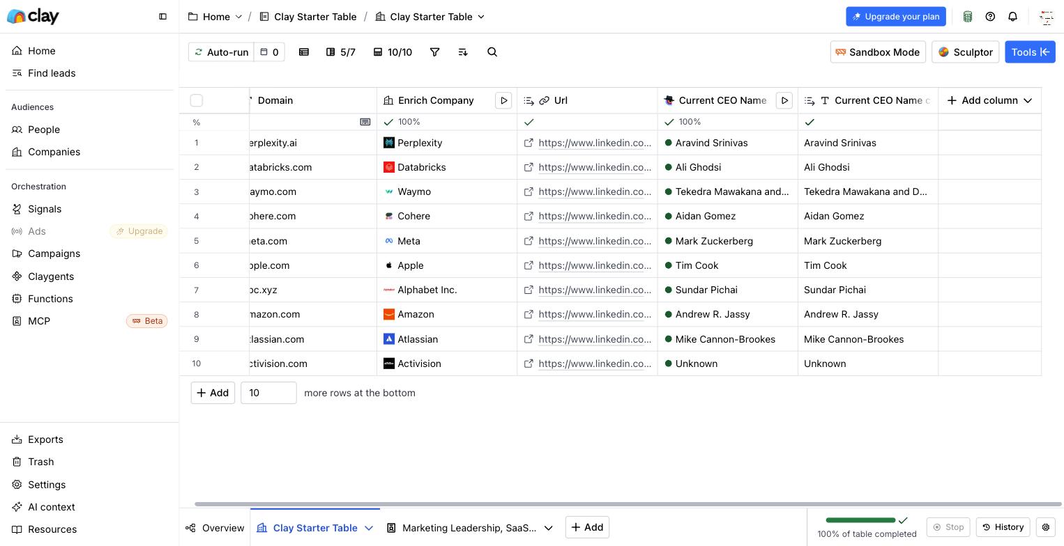Viewport: 1064px width, 546px height.
Task: Click Upgrade your plan button
Action: [896, 17]
